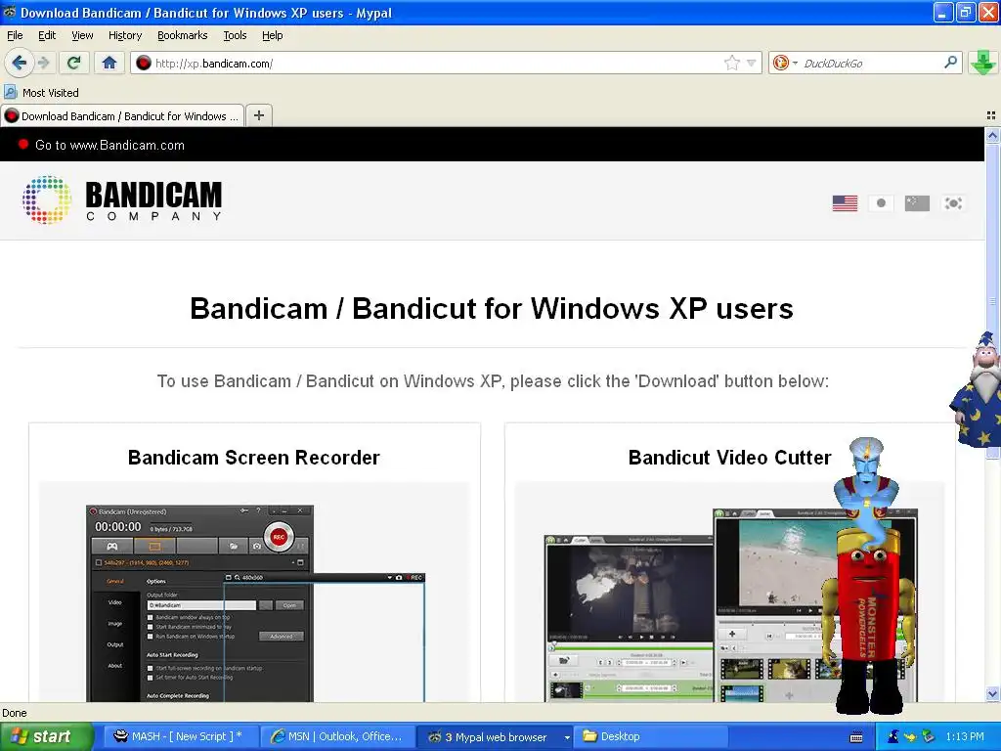Screen dimensions: 1001x751
Task: Click the page scrollbar up arrow
Action: coord(992,135)
